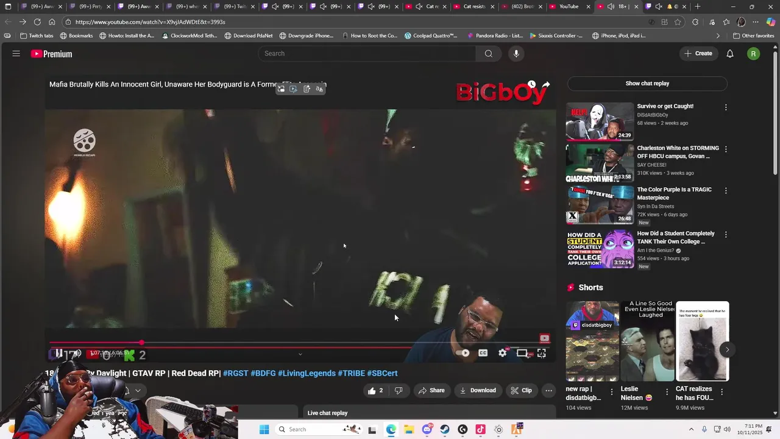Open the #LivingLegends hashtag link
This screenshot has width=780, height=439.
pyautogui.click(x=307, y=373)
